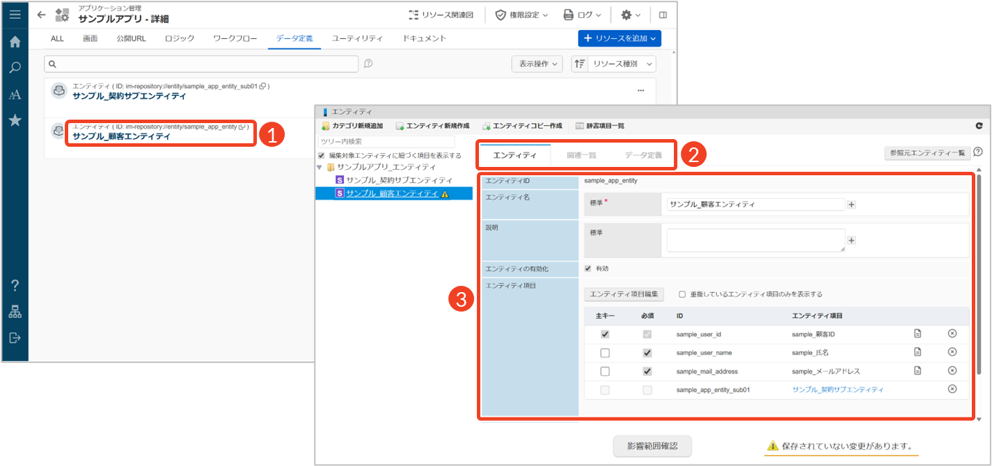The height and width of the screenshot is (466, 992).
Task: Expand the 表示操作 dropdown
Action: (537, 64)
